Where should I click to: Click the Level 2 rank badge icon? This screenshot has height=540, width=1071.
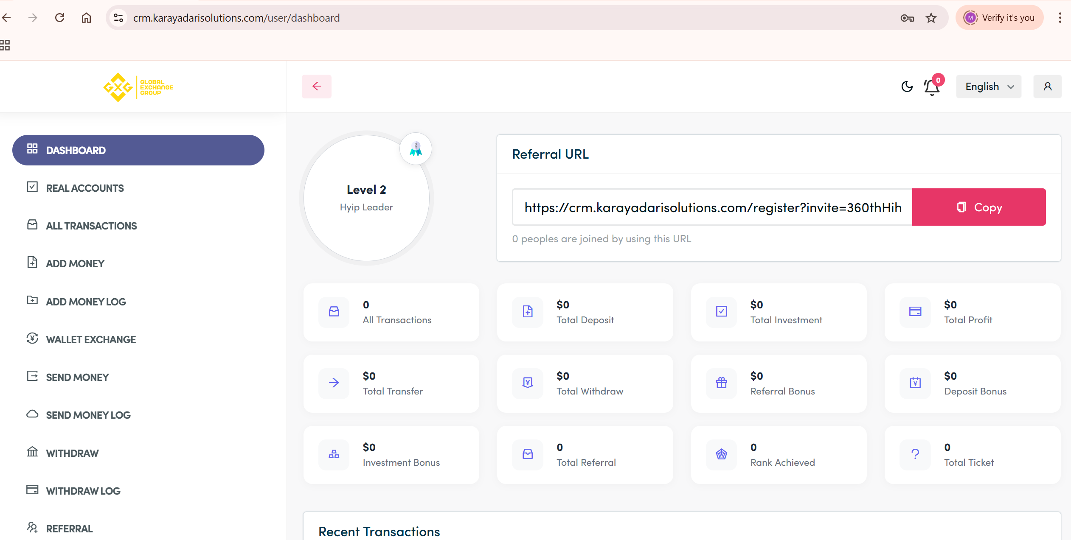coord(416,149)
